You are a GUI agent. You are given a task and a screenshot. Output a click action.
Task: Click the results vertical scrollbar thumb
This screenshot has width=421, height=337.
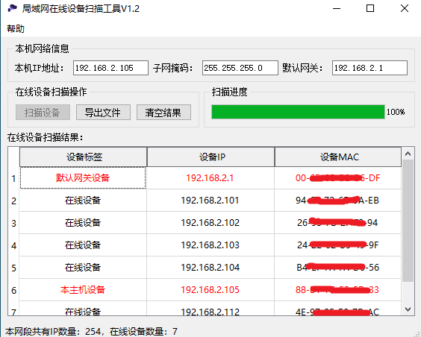(408, 221)
